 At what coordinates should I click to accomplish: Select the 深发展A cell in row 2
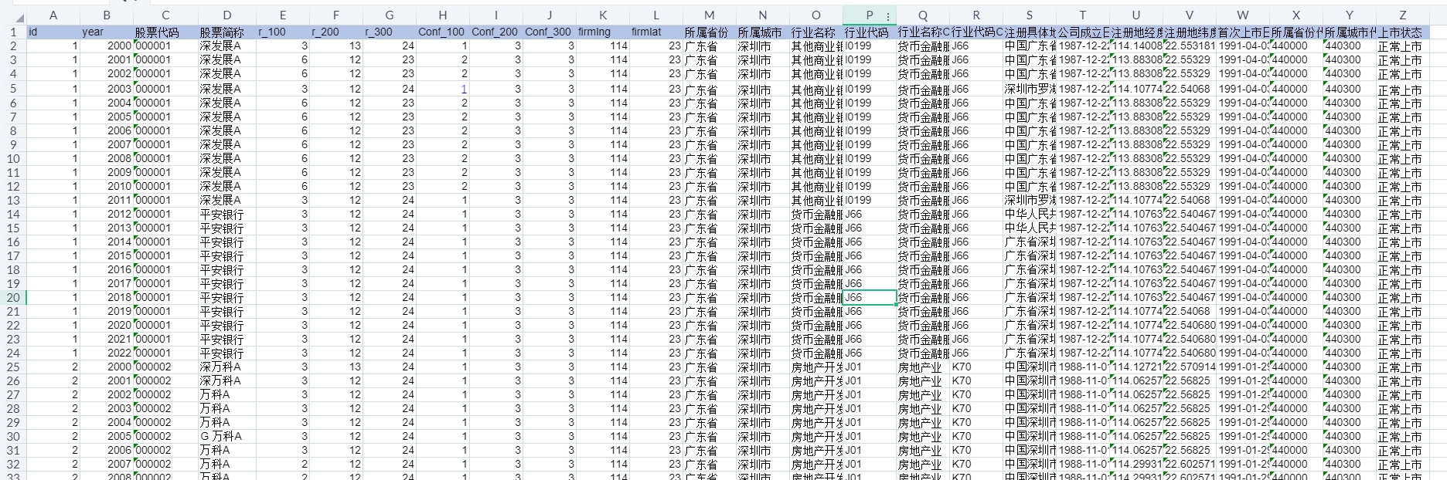tap(226, 46)
